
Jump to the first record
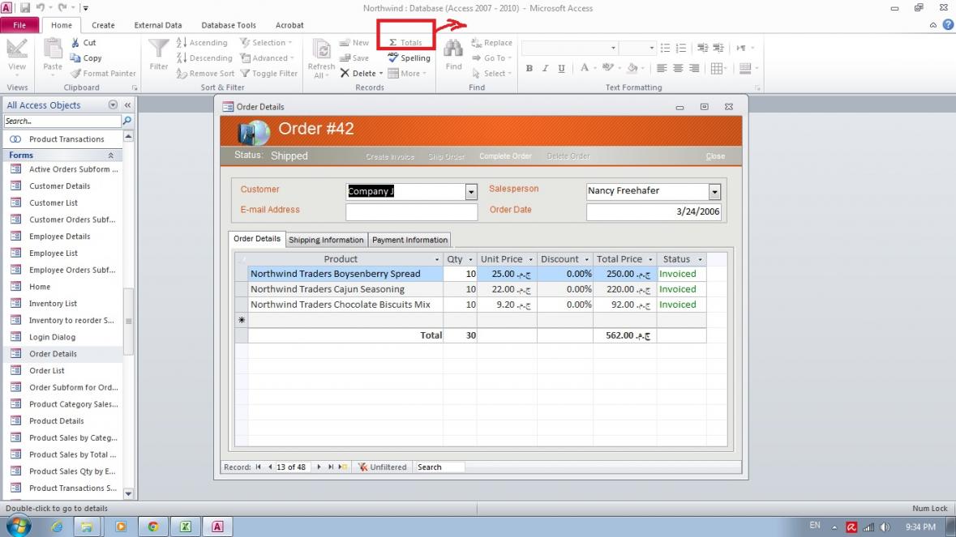click(259, 467)
